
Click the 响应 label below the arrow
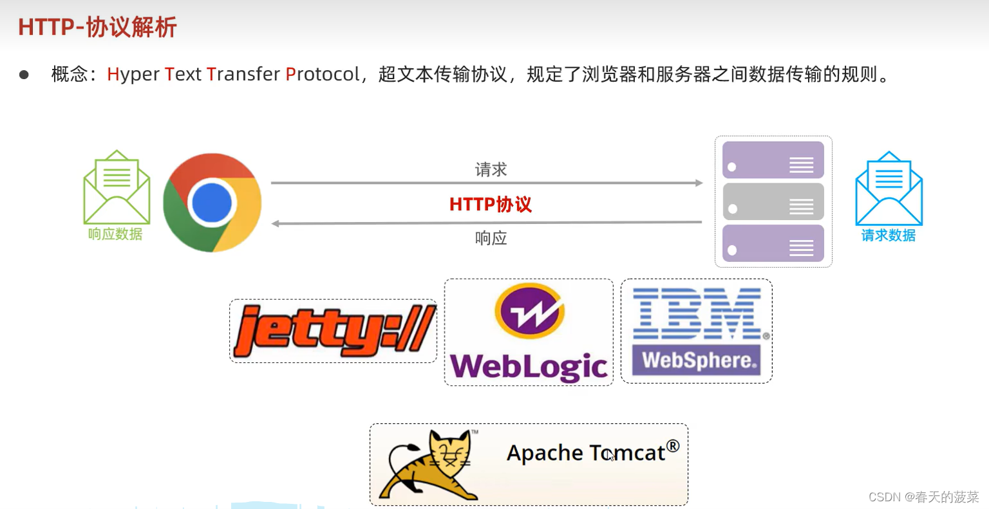click(x=491, y=238)
